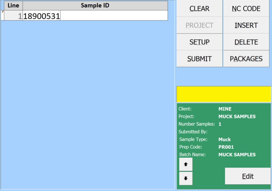This screenshot has height=191, width=272.
Task: Open the SETUP button
Action: click(x=200, y=42)
